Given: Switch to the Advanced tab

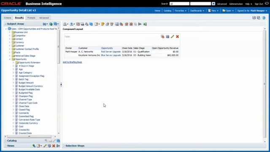Looking at the screenshot, I should coord(44,18).
